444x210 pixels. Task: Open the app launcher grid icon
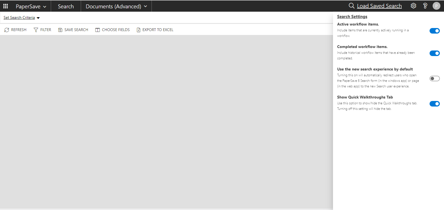(x=6, y=6)
